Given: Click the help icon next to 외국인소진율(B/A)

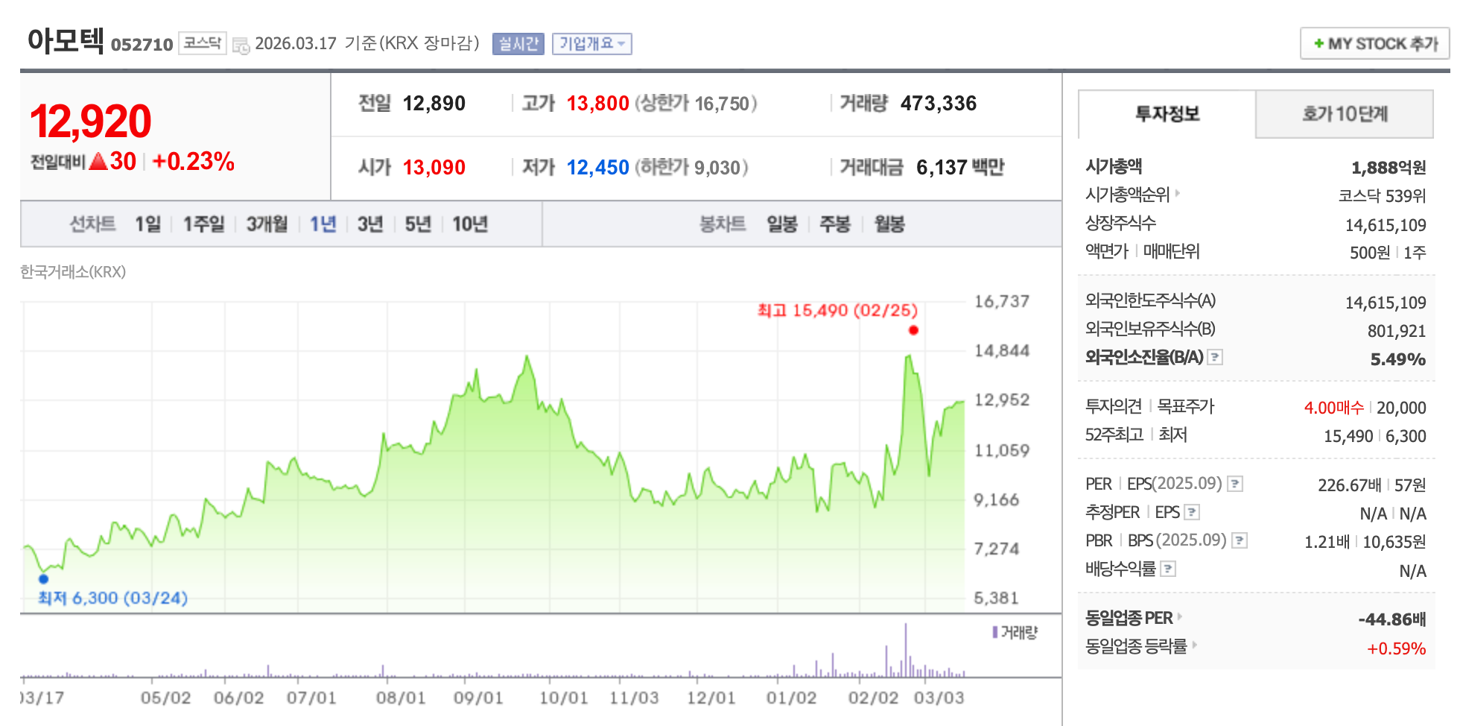Looking at the screenshot, I should 1215,357.
